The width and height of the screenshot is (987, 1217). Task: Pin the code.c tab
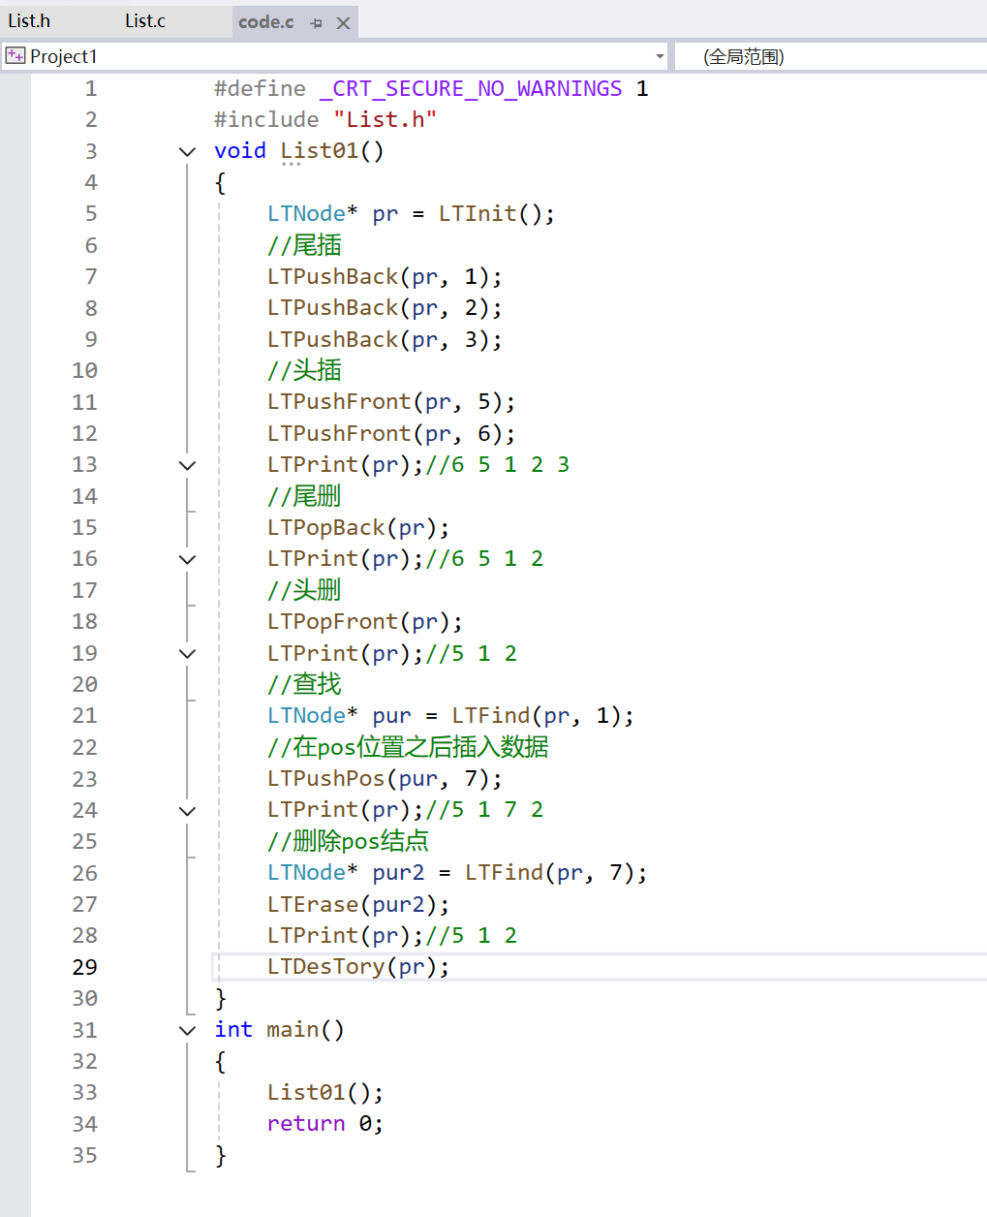pyautogui.click(x=316, y=23)
